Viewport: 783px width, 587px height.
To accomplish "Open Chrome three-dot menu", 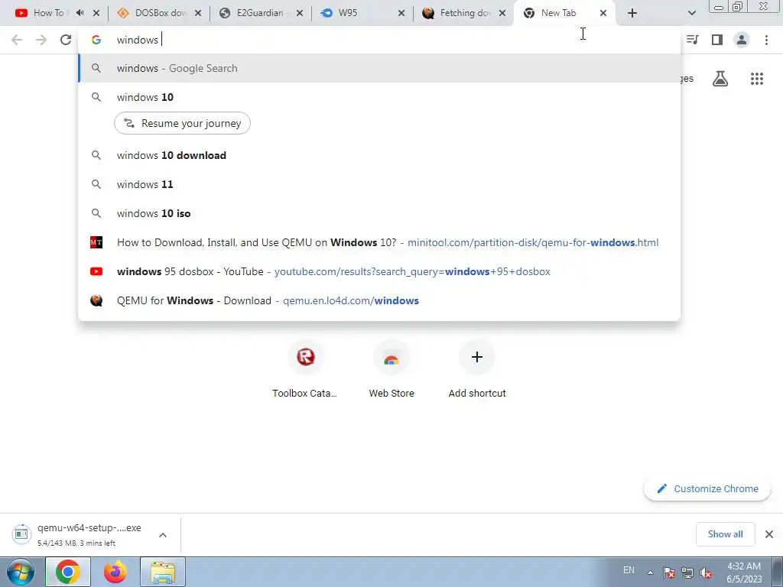I will 766,40.
